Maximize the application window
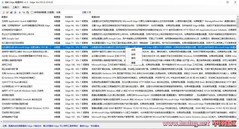This screenshot has width=239, height=129. coord(228,2)
